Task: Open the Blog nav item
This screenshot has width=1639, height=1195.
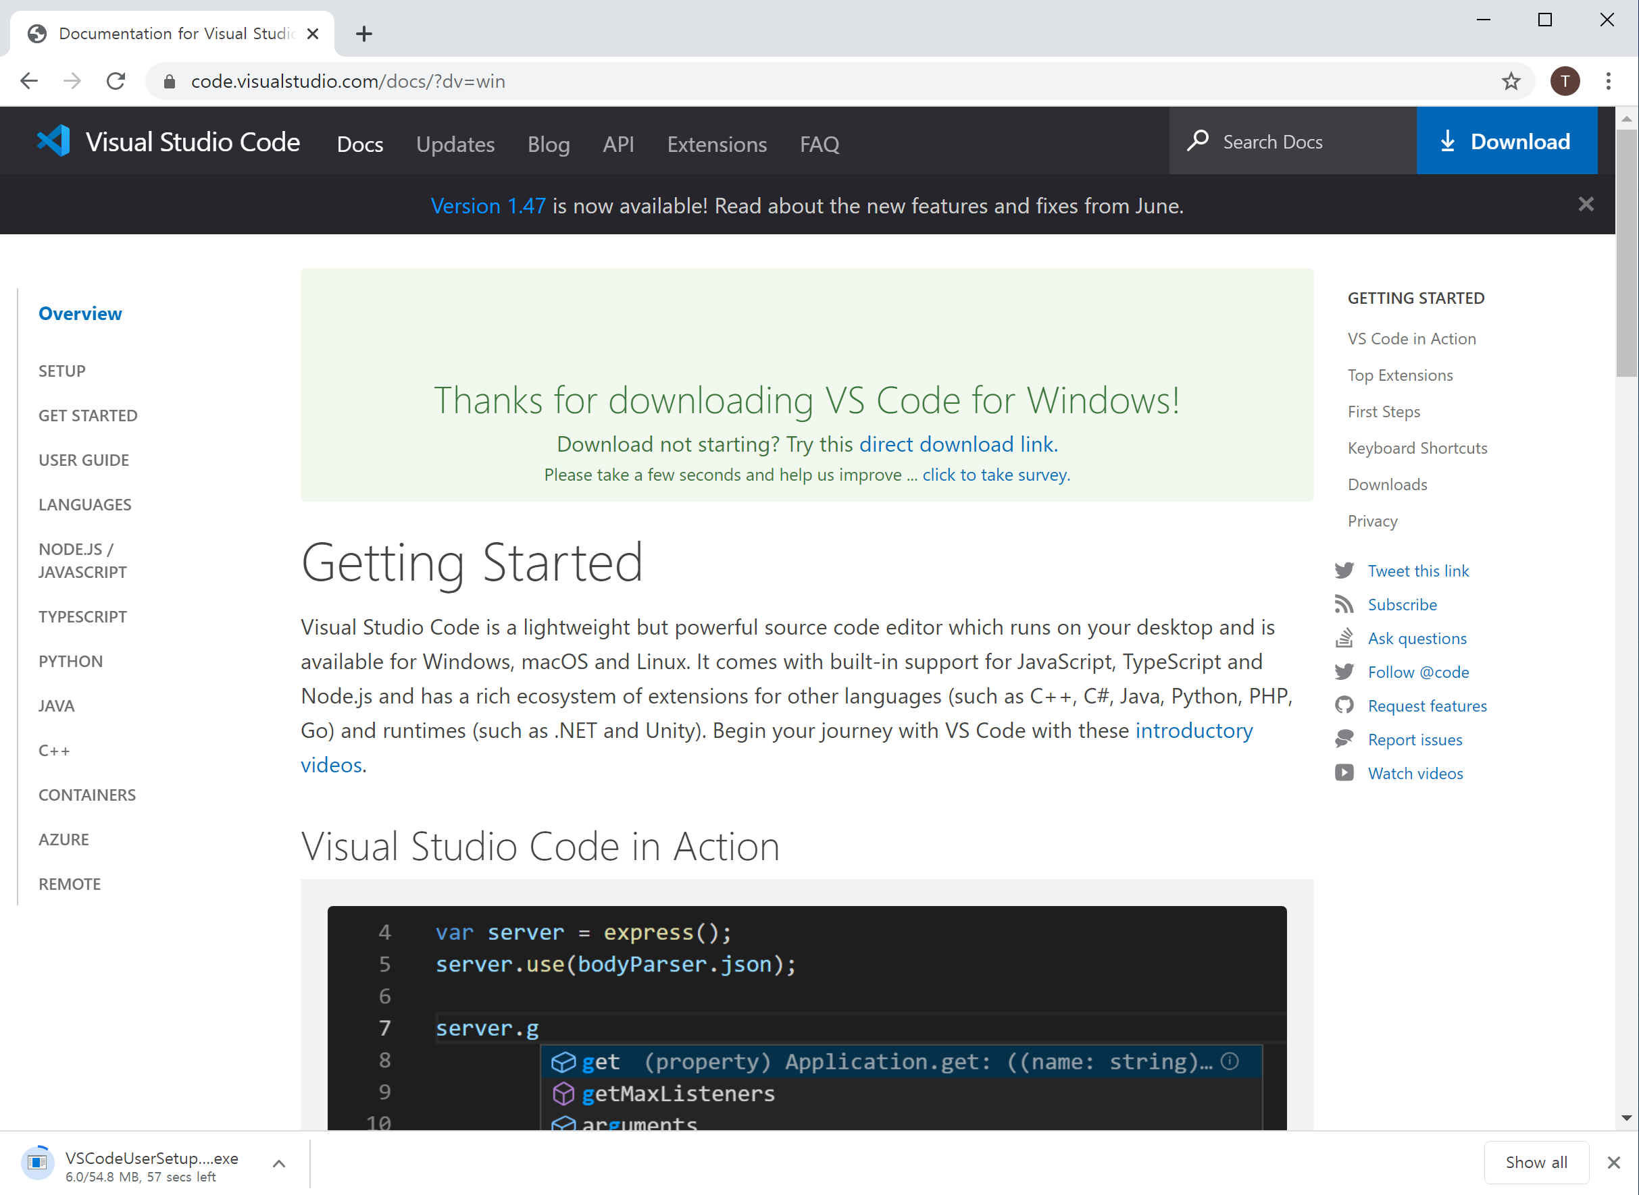Action: (x=548, y=144)
